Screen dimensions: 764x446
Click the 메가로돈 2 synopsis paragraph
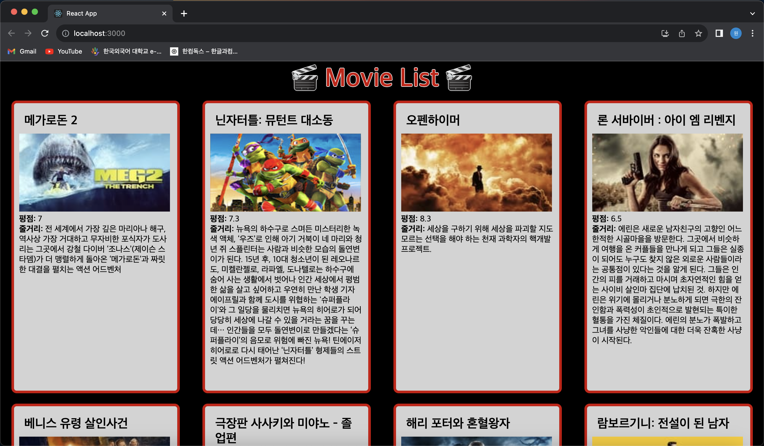click(93, 249)
